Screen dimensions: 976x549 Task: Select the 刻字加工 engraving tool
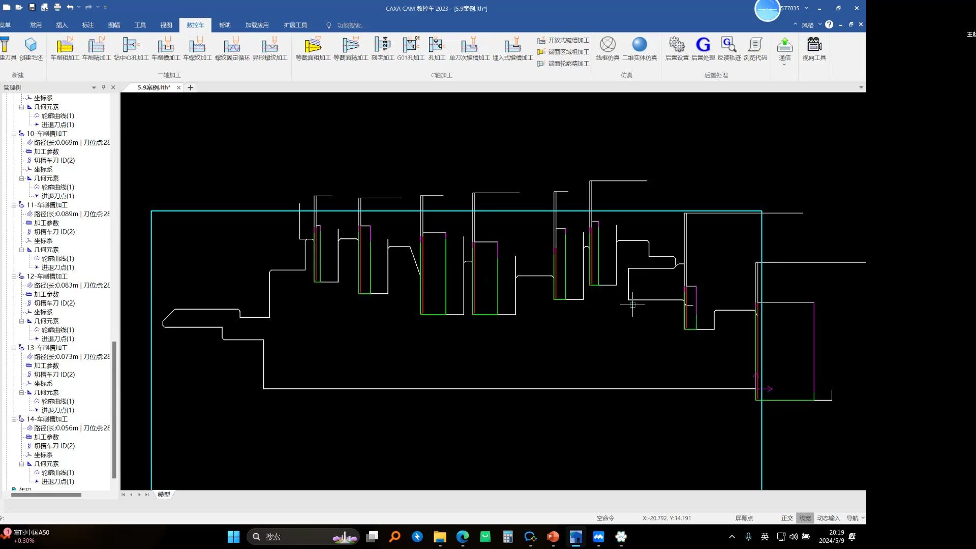pyautogui.click(x=382, y=48)
